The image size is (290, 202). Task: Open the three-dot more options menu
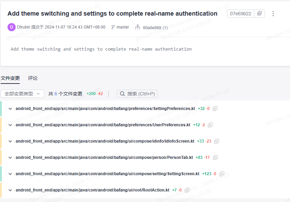click(x=273, y=14)
